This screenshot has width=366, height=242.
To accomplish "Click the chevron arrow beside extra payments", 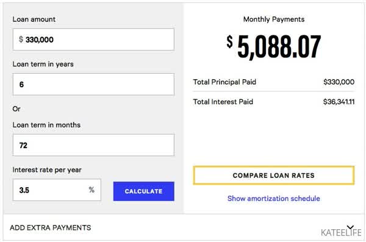I will click(x=350, y=227).
